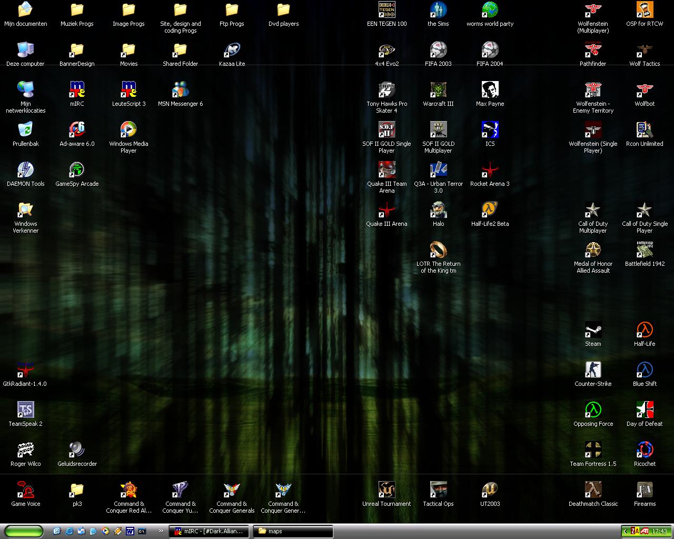The height and width of the screenshot is (539, 674).
Task: Launch Unreal Tournament from the desktop
Action: click(x=386, y=490)
